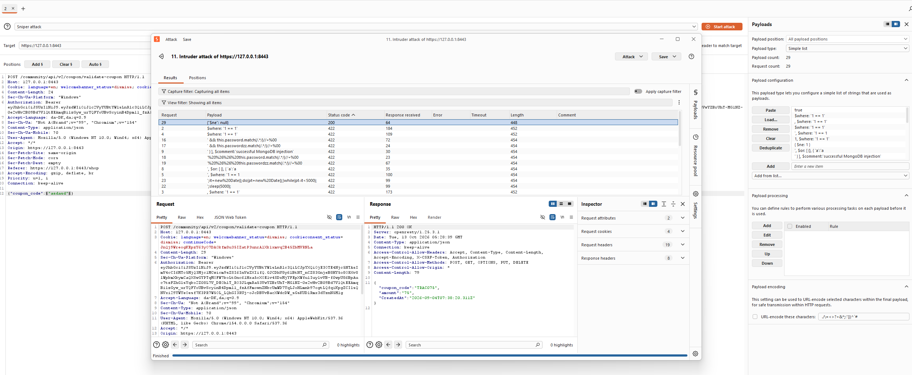Image resolution: width=912 pixels, height=375 pixels.
Task: Open the Payload type dropdown
Action: [847, 48]
